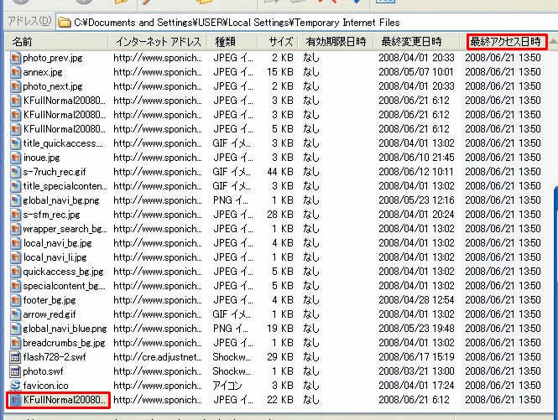The image size is (558, 420).
Task: Select the wrapper_search_bg file icon
Action: coord(15,229)
